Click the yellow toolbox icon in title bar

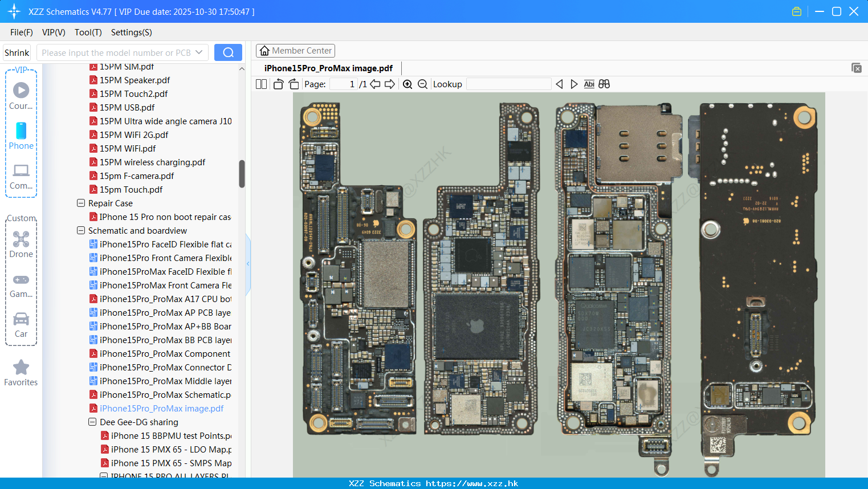(797, 11)
